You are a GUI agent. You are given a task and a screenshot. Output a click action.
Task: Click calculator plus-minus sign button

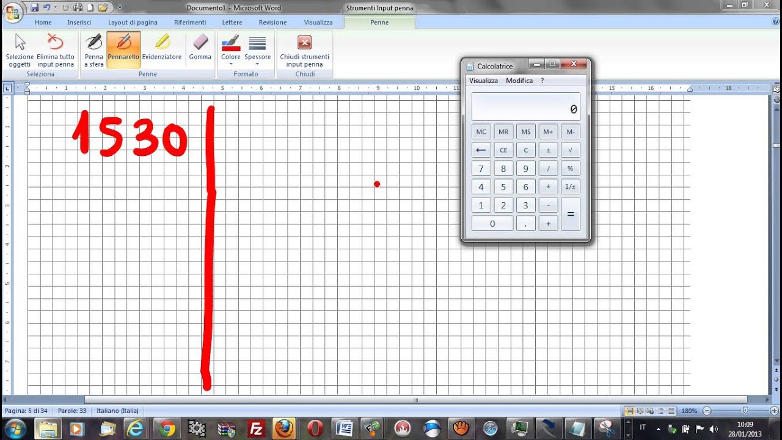pyautogui.click(x=548, y=150)
